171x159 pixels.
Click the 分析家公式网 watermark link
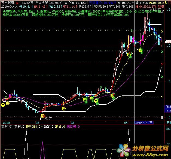pyautogui.click(x=149, y=149)
